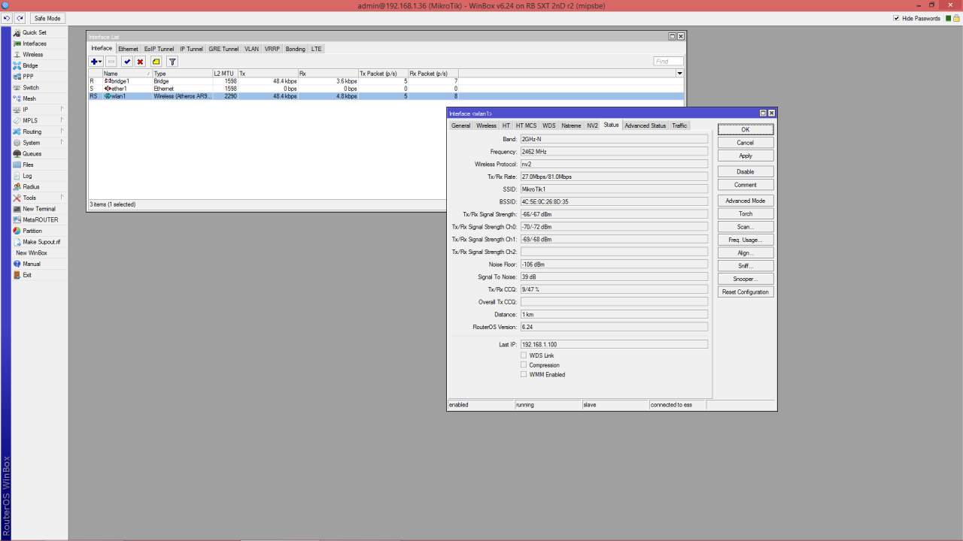Click the Torch button
Screen dimensions: 963x541
[745, 214]
